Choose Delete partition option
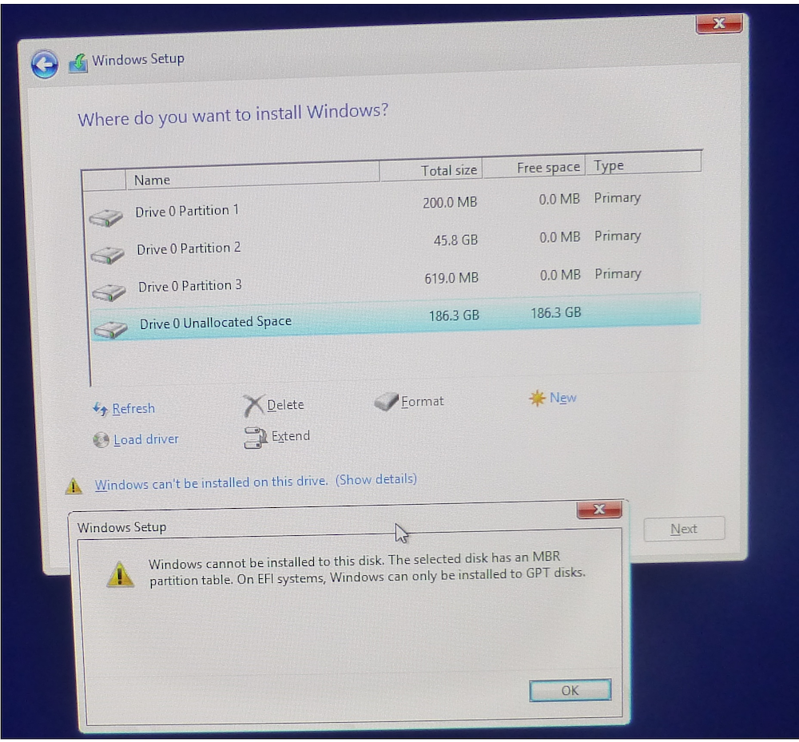 coord(285,405)
